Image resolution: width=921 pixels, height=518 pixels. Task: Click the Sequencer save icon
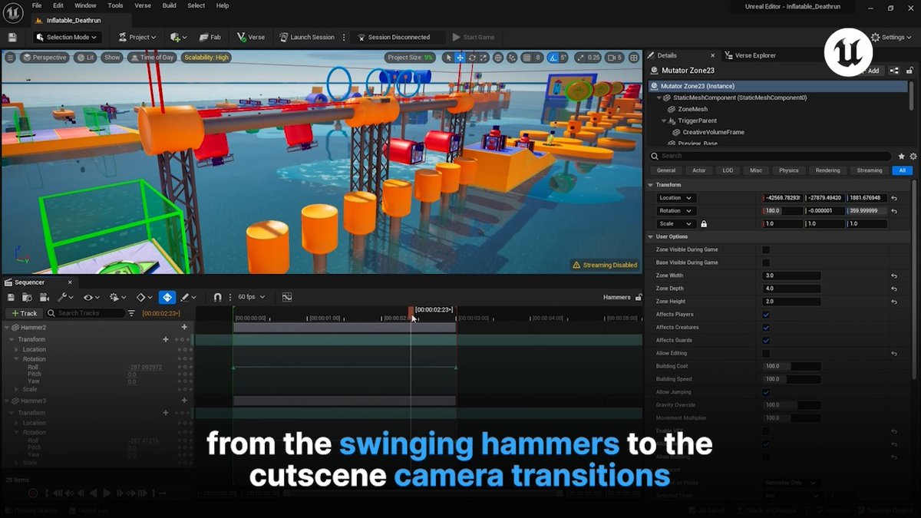[11, 297]
